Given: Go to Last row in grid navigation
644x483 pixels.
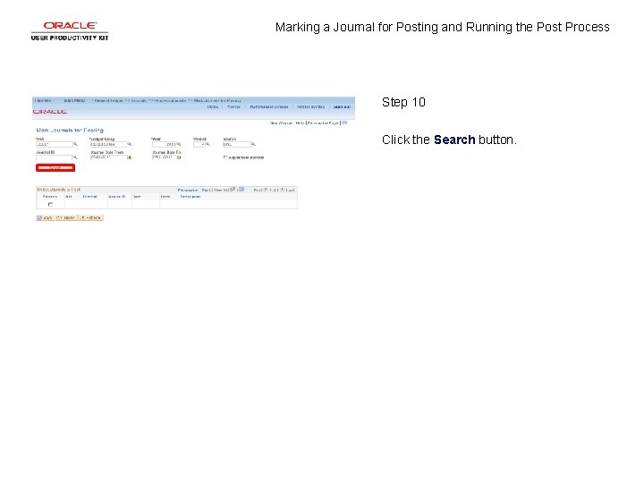Looking at the screenshot, I should pos(291,190).
